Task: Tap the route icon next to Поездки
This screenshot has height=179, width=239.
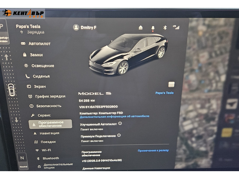Action: point(36,142)
